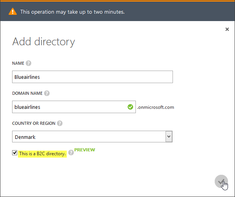Click the PREVIEW label
The width and height of the screenshot is (235, 197).
[85, 150]
